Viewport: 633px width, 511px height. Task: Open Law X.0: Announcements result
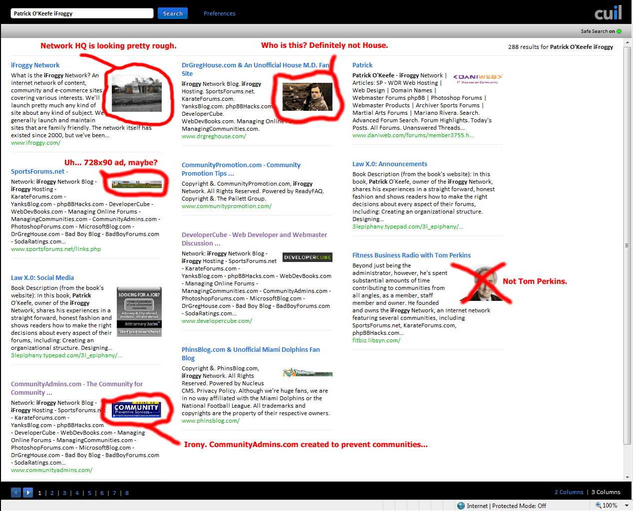pyautogui.click(x=390, y=164)
